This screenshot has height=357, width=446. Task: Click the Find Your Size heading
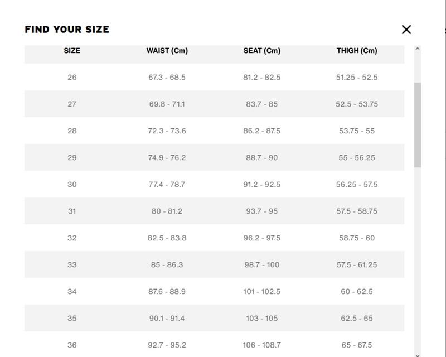point(67,30)
